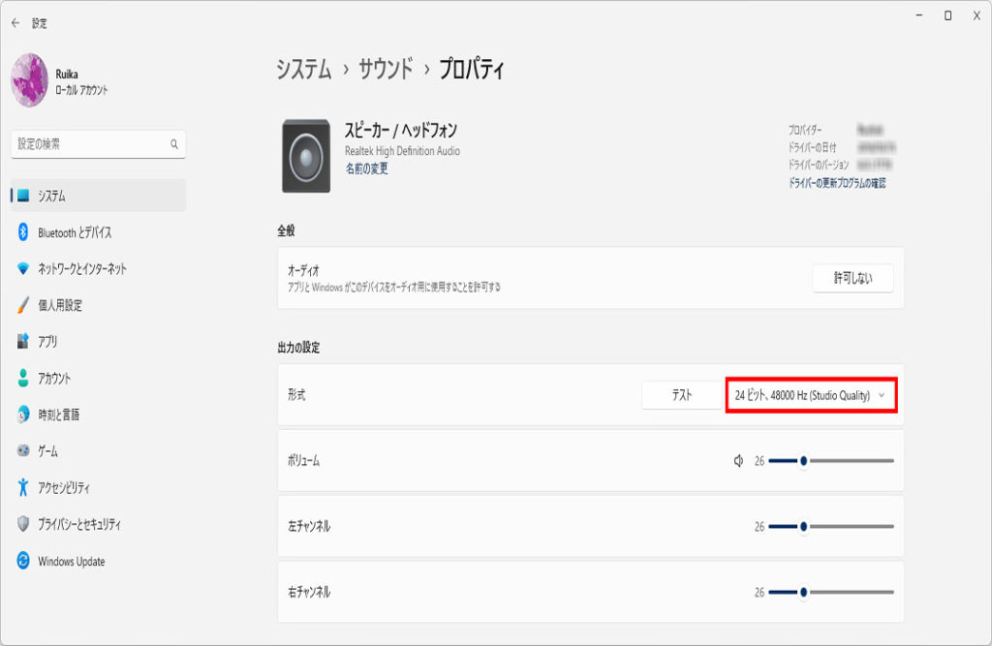This screenshot has height=646, width=992.
Task: Click the search magnifier icon
Action: coord(174,144)
